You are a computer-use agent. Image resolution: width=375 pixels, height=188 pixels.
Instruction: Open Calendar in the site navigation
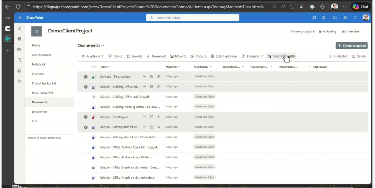[38, 74]
